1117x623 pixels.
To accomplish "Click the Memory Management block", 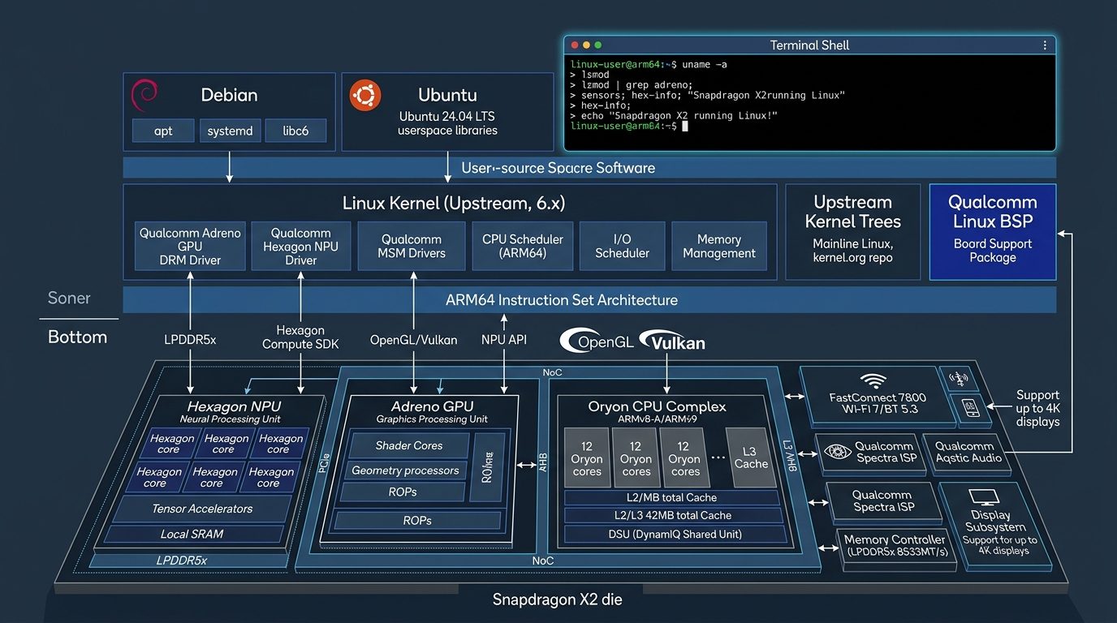I will point(718,246).
